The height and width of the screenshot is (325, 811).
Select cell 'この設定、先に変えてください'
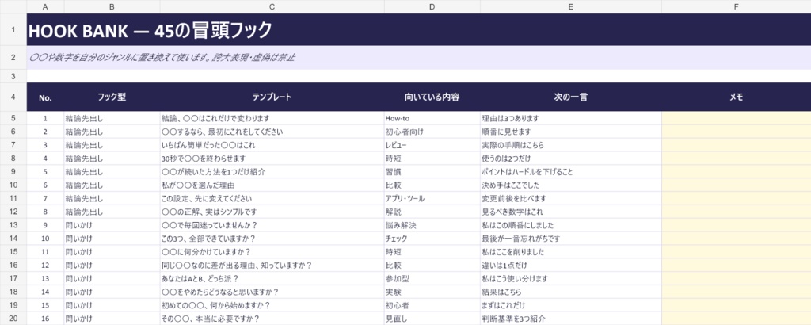272,198
